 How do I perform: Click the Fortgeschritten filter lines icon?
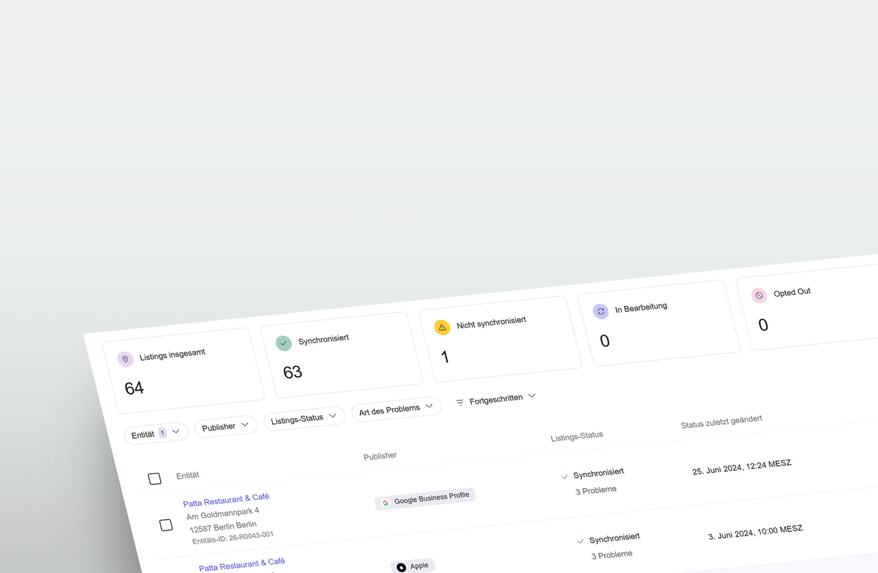click(460, 403)
